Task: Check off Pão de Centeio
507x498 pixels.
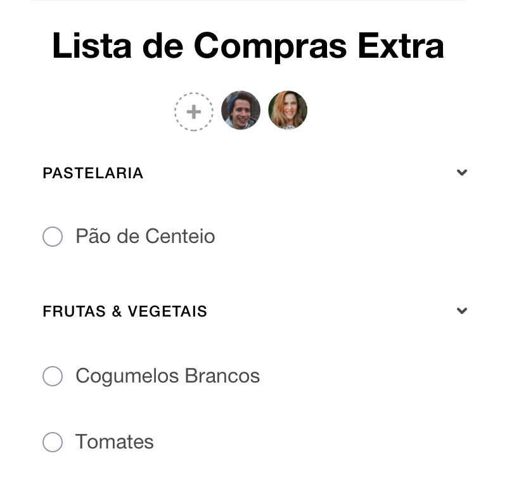Action: 53,236
